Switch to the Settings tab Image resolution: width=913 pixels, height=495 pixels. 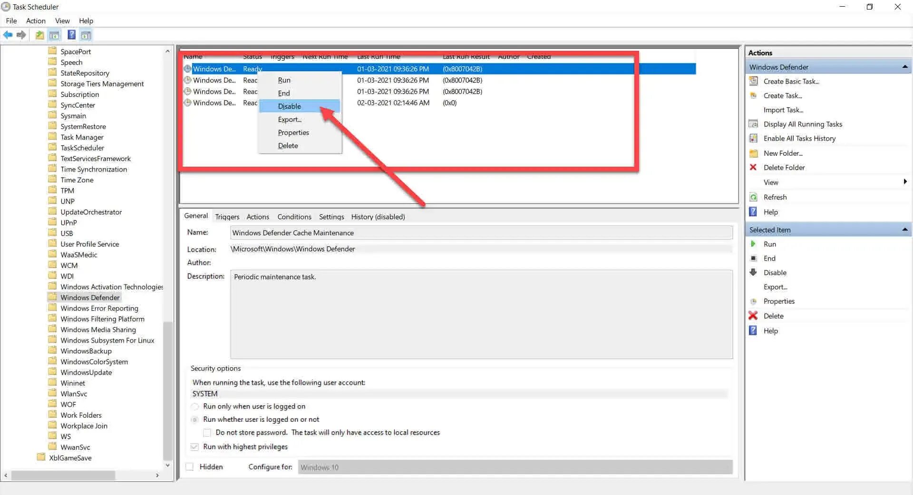331,217
